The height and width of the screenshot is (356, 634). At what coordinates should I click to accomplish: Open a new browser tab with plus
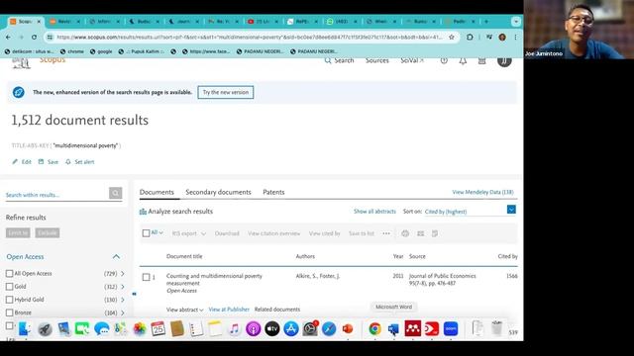click(x=486, y=22)
